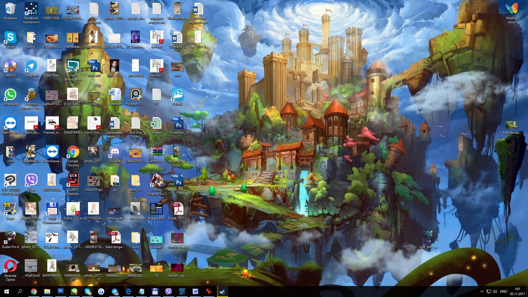Open Word from the taskbar
528x297 pixels.
coord(195,291)
